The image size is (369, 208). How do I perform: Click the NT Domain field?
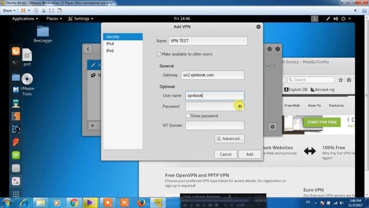click(x=214, y=125)
